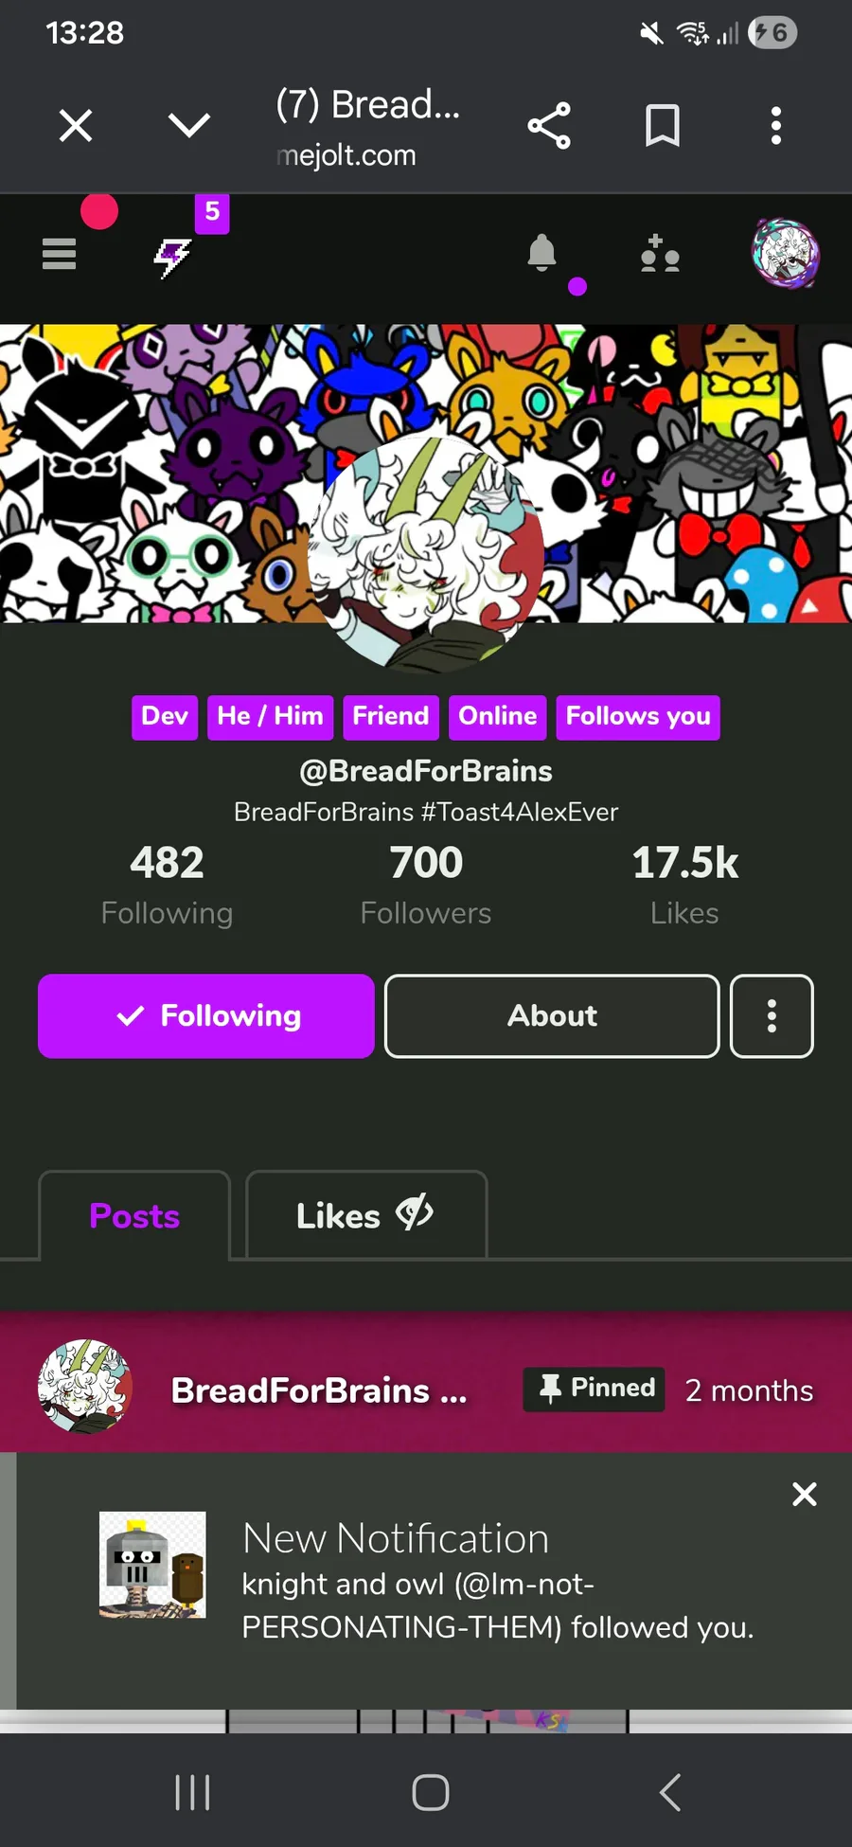Dismiss the New Notification popup

point(805,1494)
